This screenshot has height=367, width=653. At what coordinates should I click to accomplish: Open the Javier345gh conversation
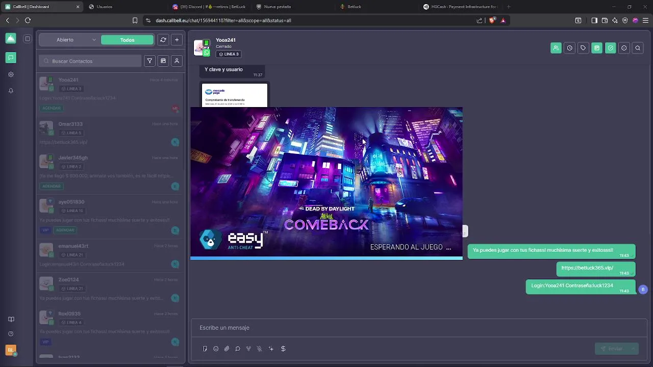(109, 172)
